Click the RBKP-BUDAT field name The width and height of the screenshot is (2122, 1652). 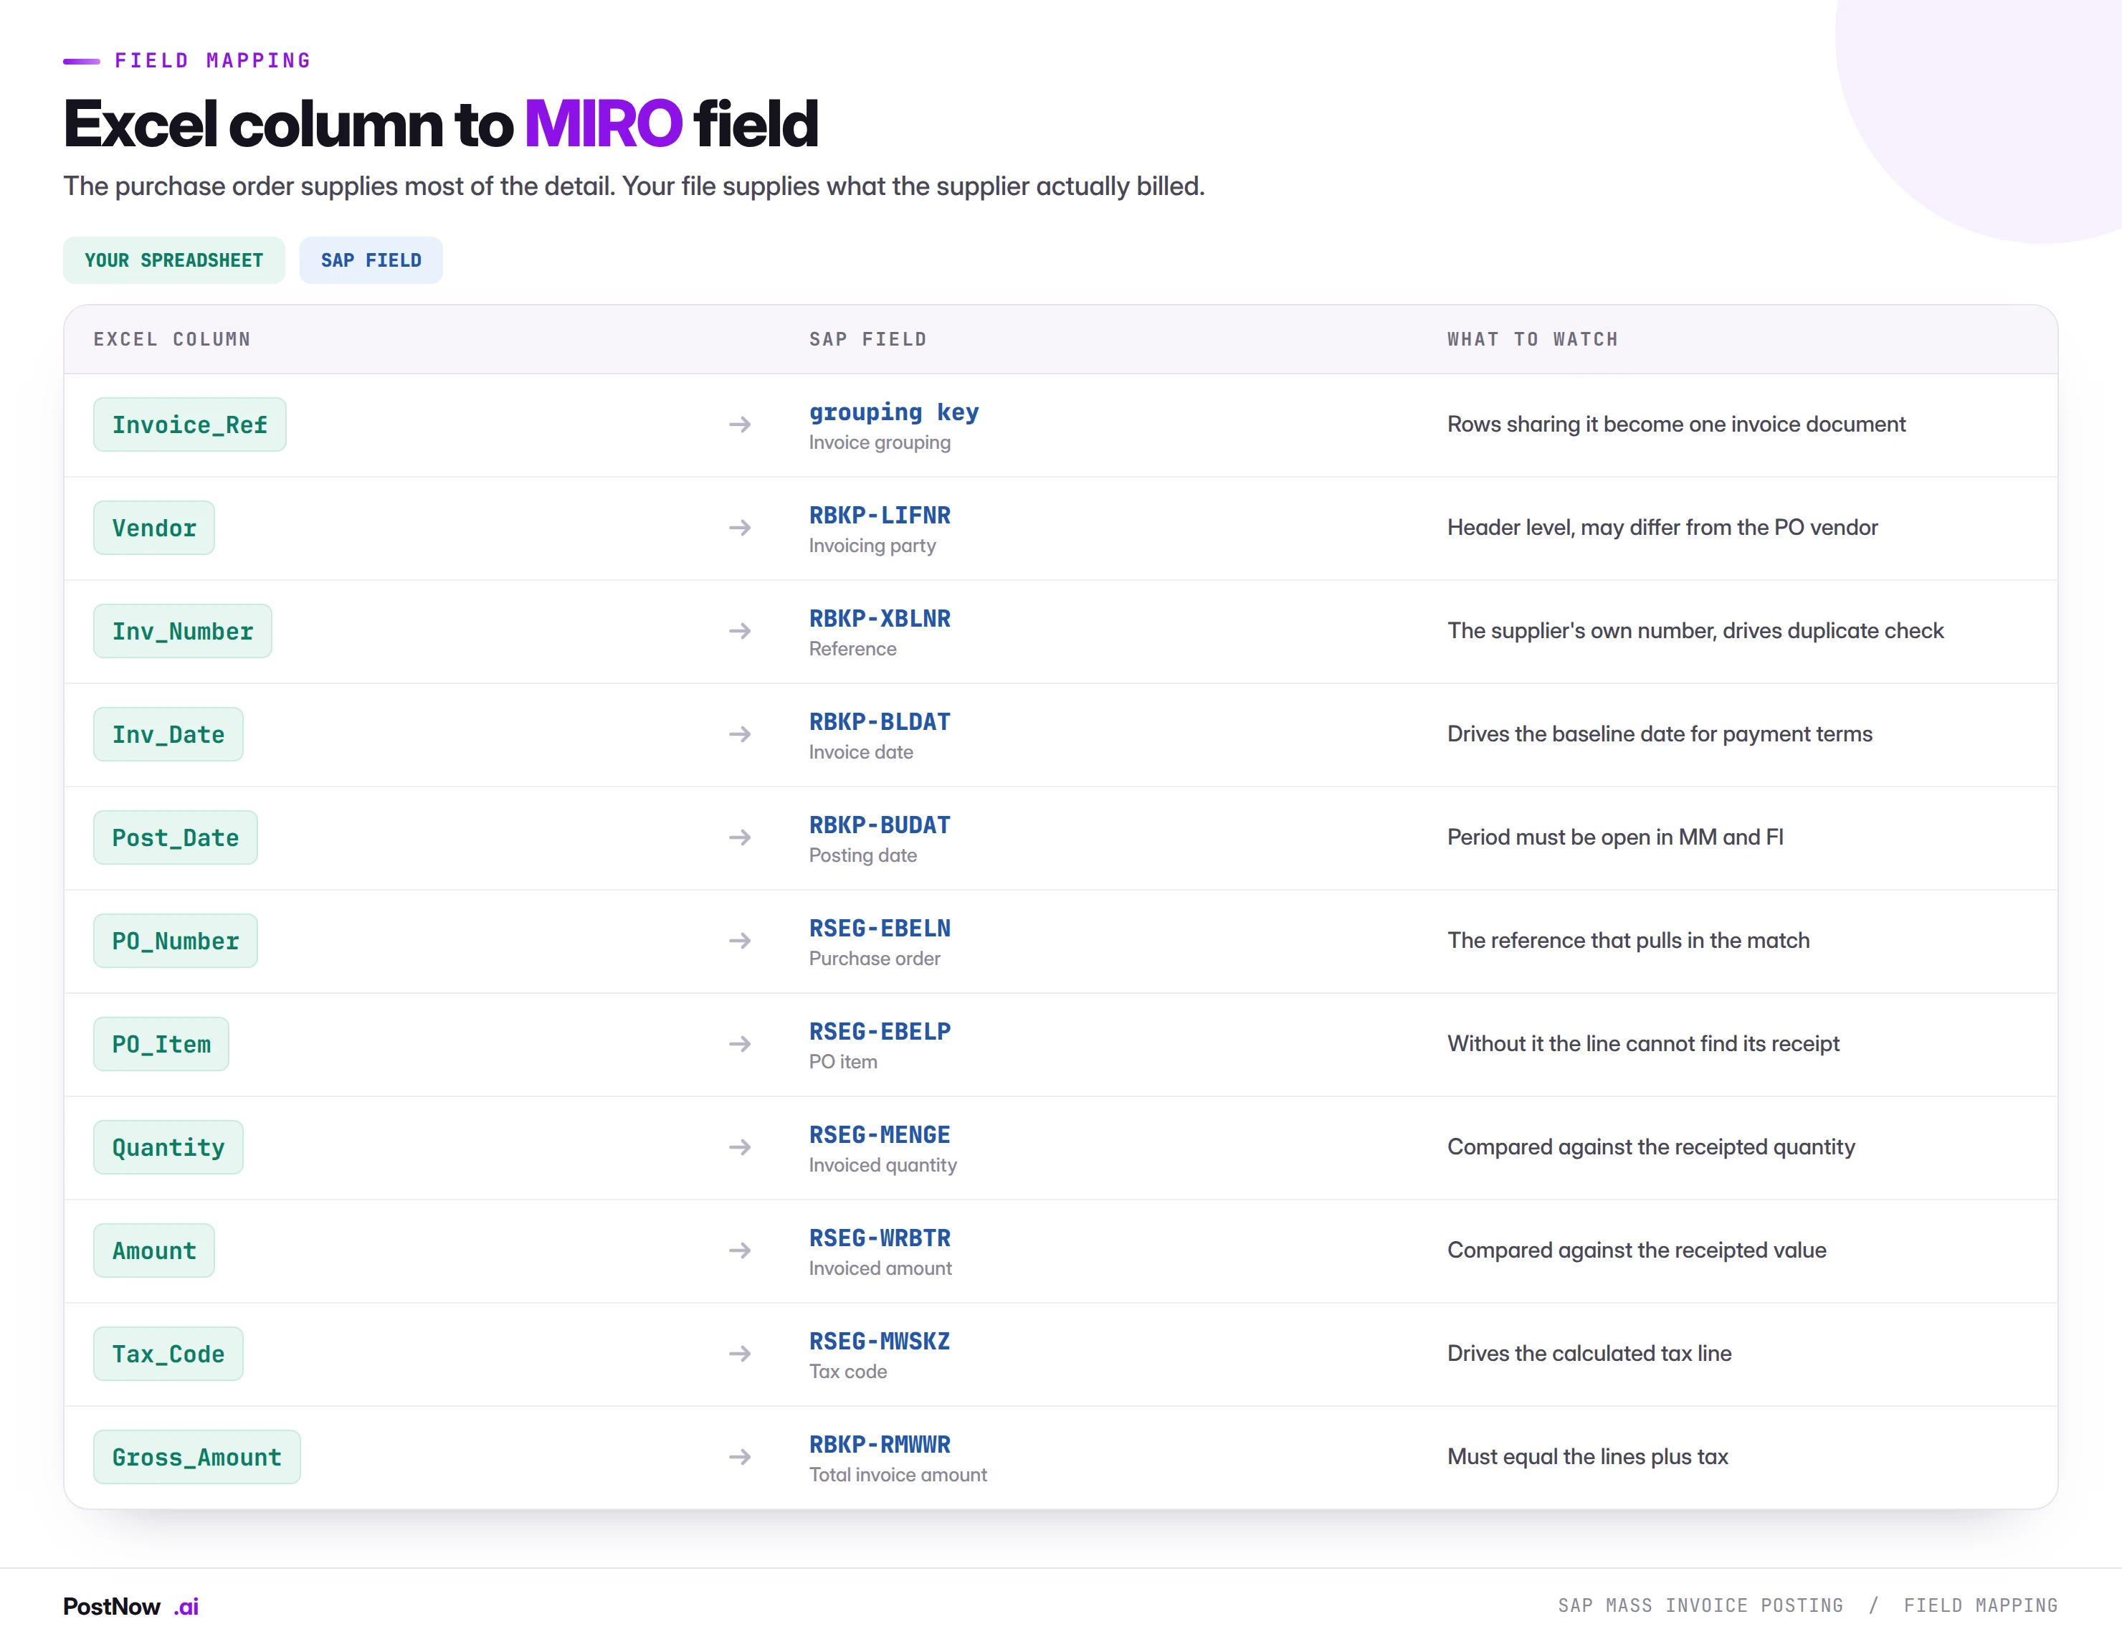pos(880,825)
